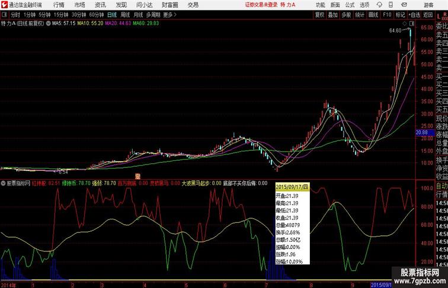Open the 问小达 menu
Viewport: 448px width, 288px height.
[x=144, y=5]
